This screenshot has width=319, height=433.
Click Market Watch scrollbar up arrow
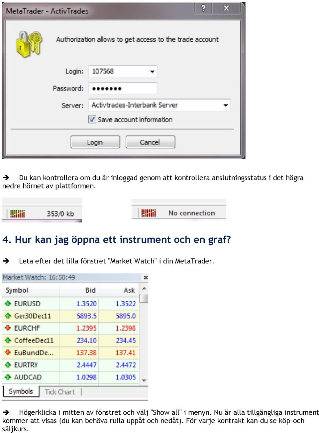(x=144, y=289)
